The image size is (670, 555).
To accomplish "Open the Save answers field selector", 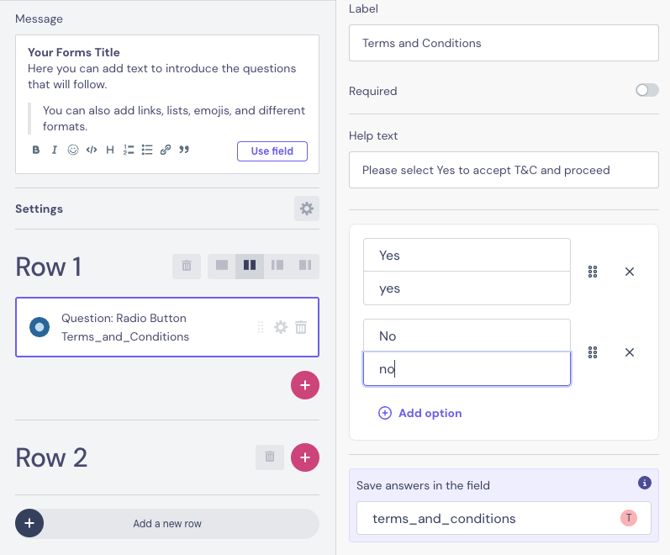I will (x=504, y=519).
